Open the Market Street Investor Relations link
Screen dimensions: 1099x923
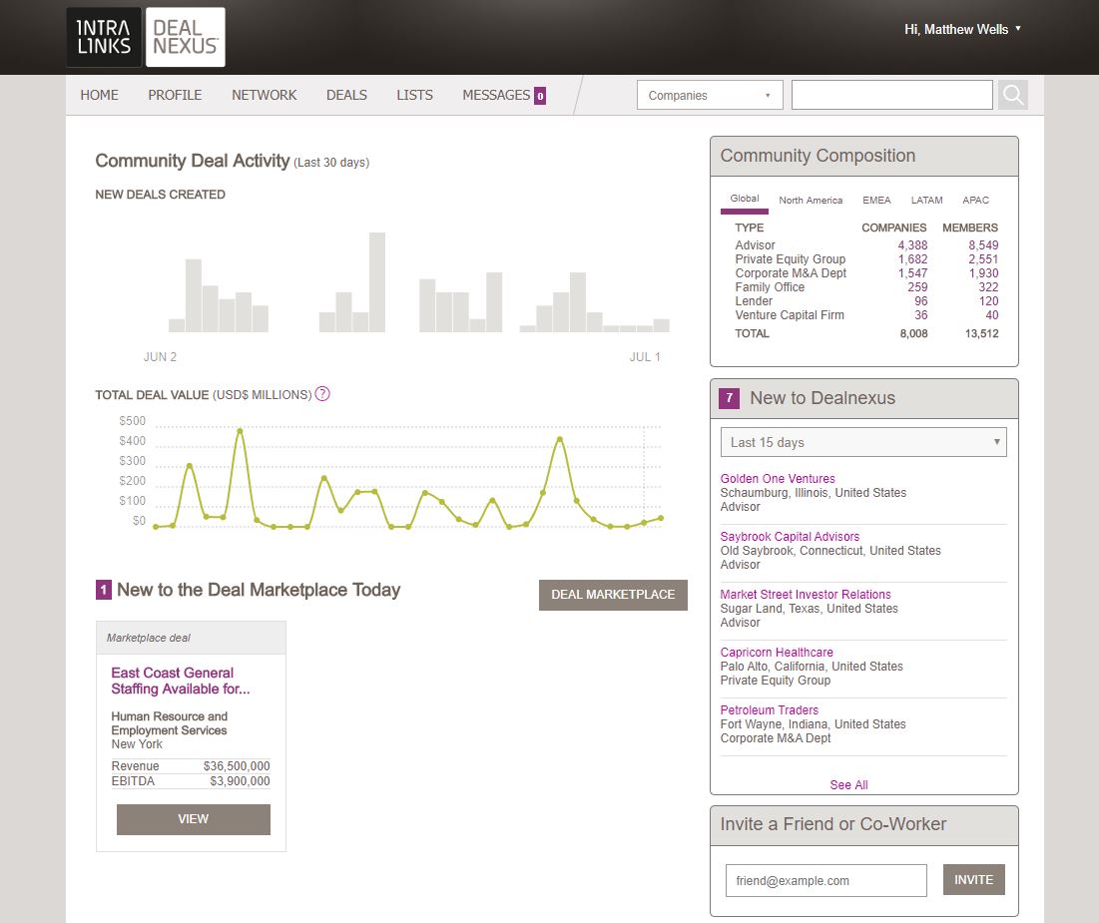806,595
